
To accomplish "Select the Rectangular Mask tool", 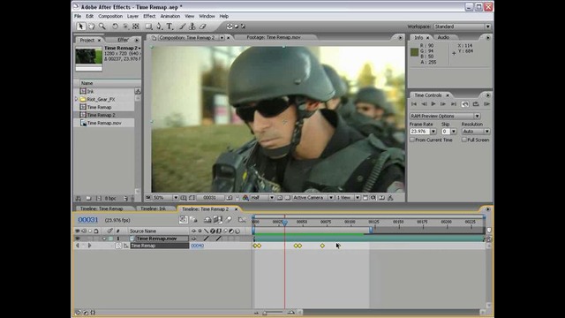I will [148, 26].
